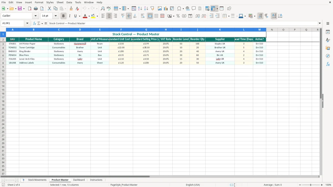Click the Insert Image icon
The width and height of the screenshot is (333, 187).
(x=160, y=9)
